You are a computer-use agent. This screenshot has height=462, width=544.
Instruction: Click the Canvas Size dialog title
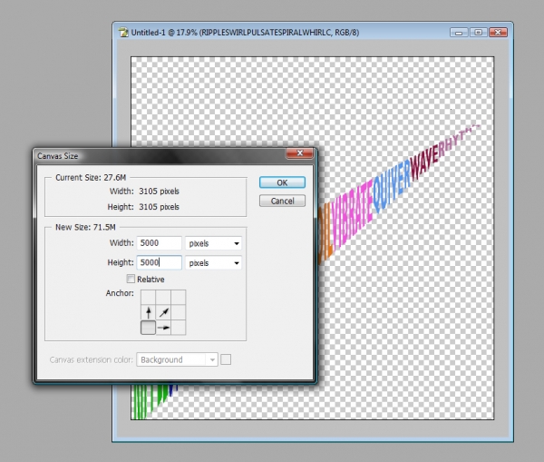58,156
